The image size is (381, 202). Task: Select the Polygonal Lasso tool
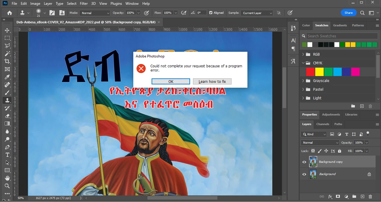point(7,46)
